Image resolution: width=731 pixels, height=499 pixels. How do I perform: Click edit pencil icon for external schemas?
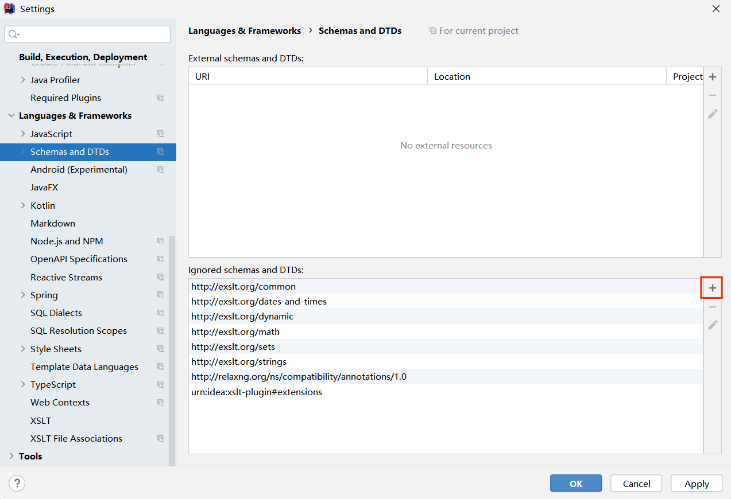click(x=712, y=114)
